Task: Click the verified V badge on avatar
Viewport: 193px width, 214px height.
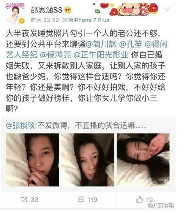Action: coord(22,21)
